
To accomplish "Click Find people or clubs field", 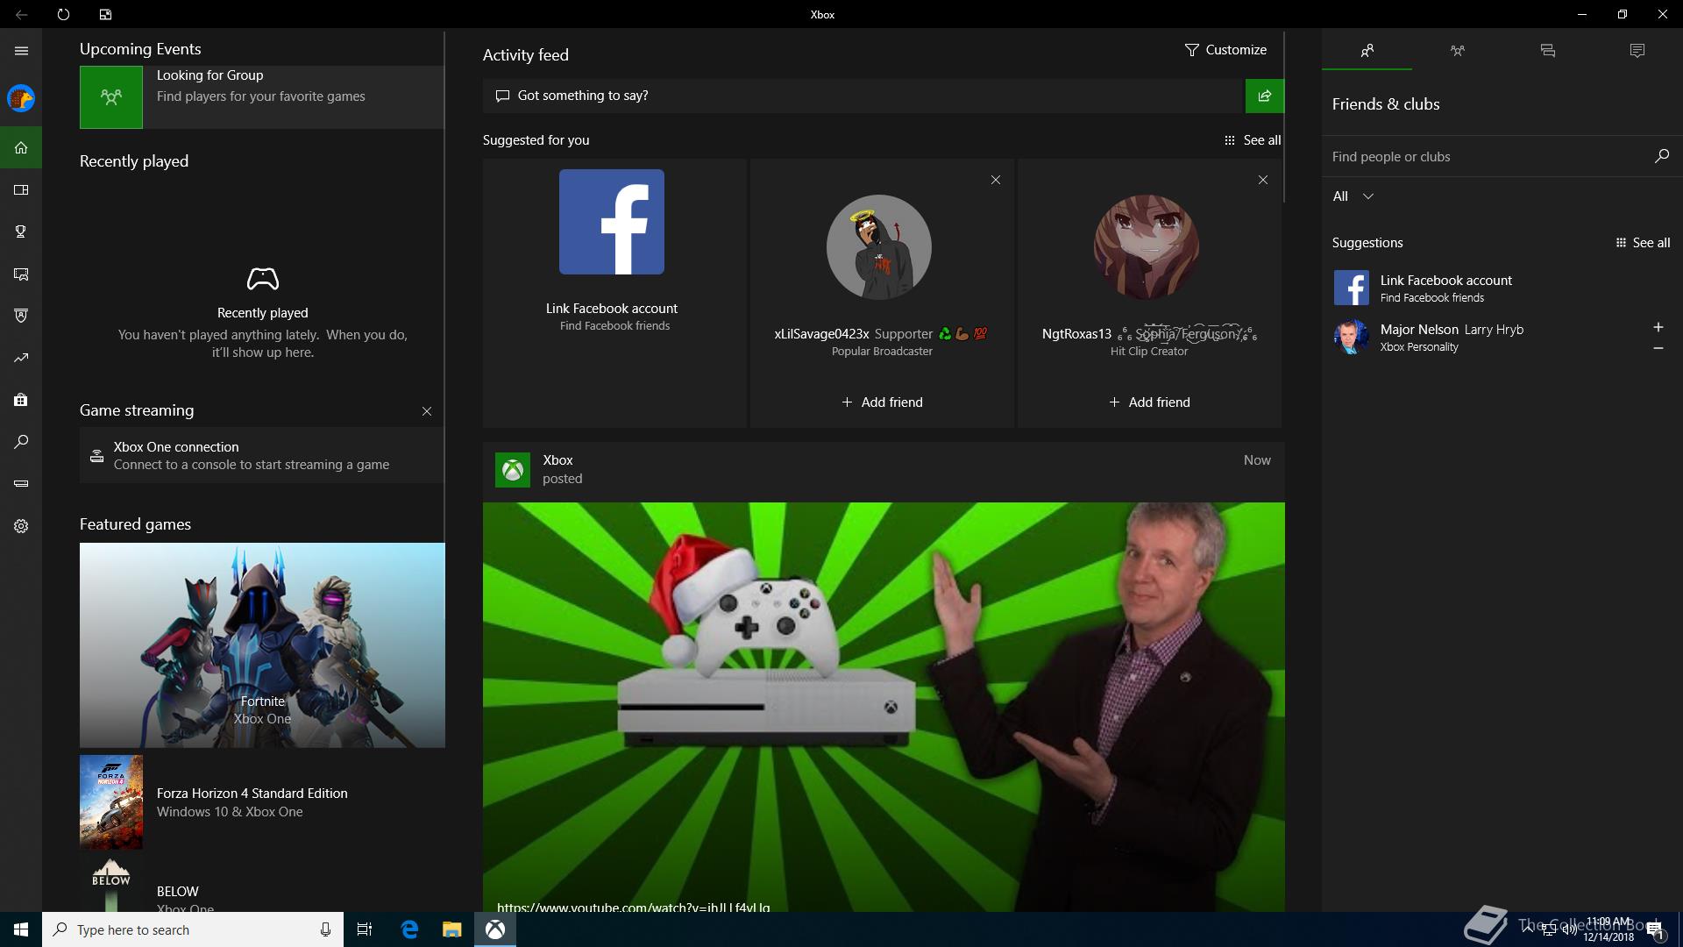I will click(x=1490, y=156).
